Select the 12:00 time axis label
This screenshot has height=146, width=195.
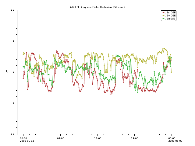[x=97, y=138]
